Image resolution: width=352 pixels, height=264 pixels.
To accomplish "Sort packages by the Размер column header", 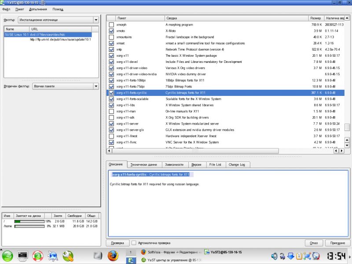I will 316,18.
